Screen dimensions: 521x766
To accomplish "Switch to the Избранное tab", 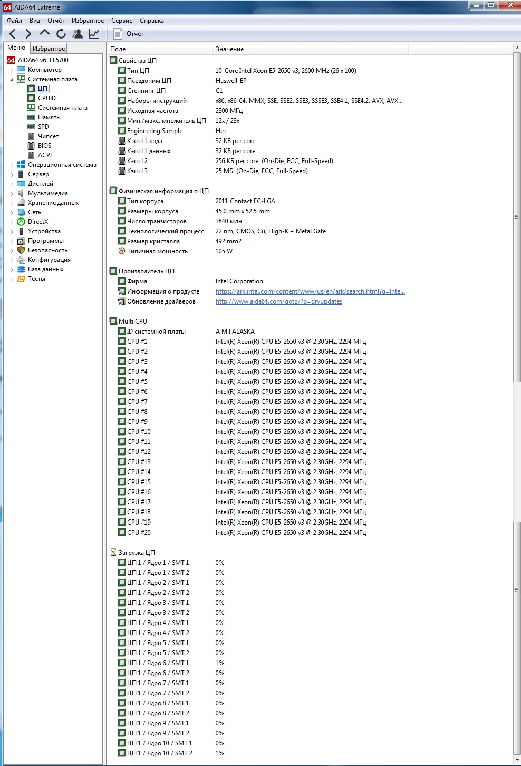I will pyautogui.click(x=49, y=48).
